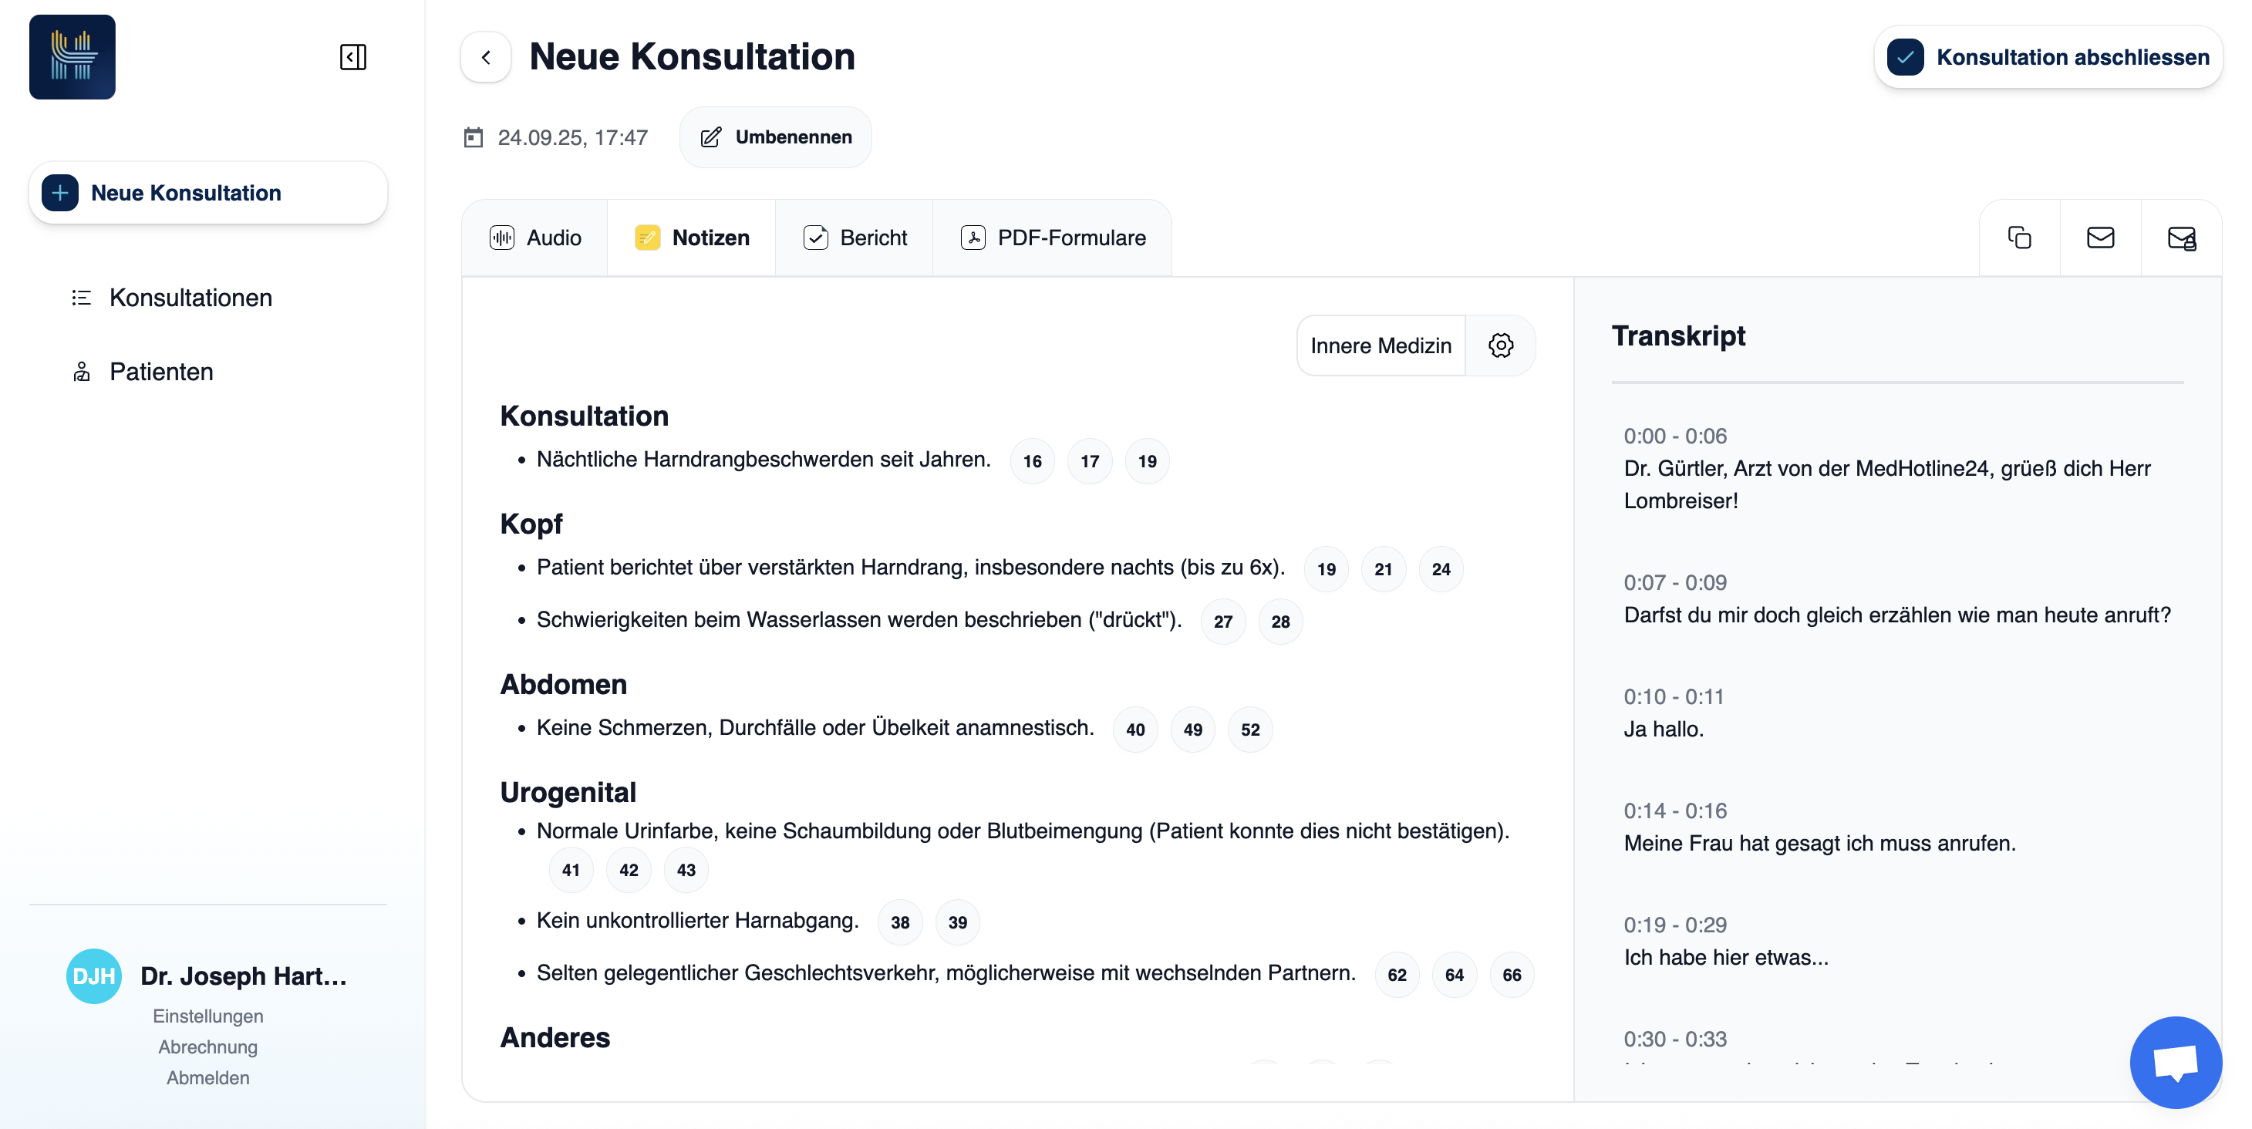Switch to the Bericht tab

855,238
